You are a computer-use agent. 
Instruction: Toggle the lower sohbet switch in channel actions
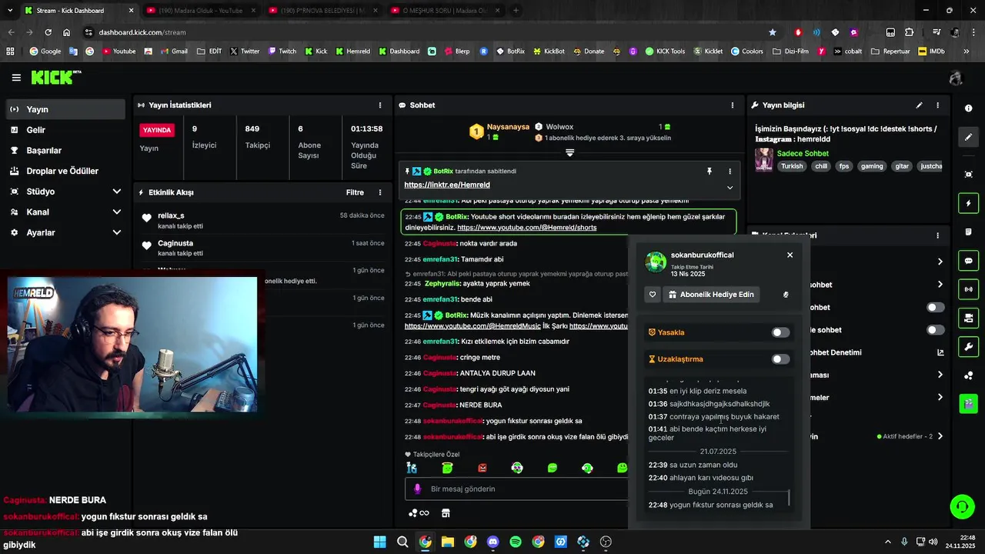[x=936, y=330]
